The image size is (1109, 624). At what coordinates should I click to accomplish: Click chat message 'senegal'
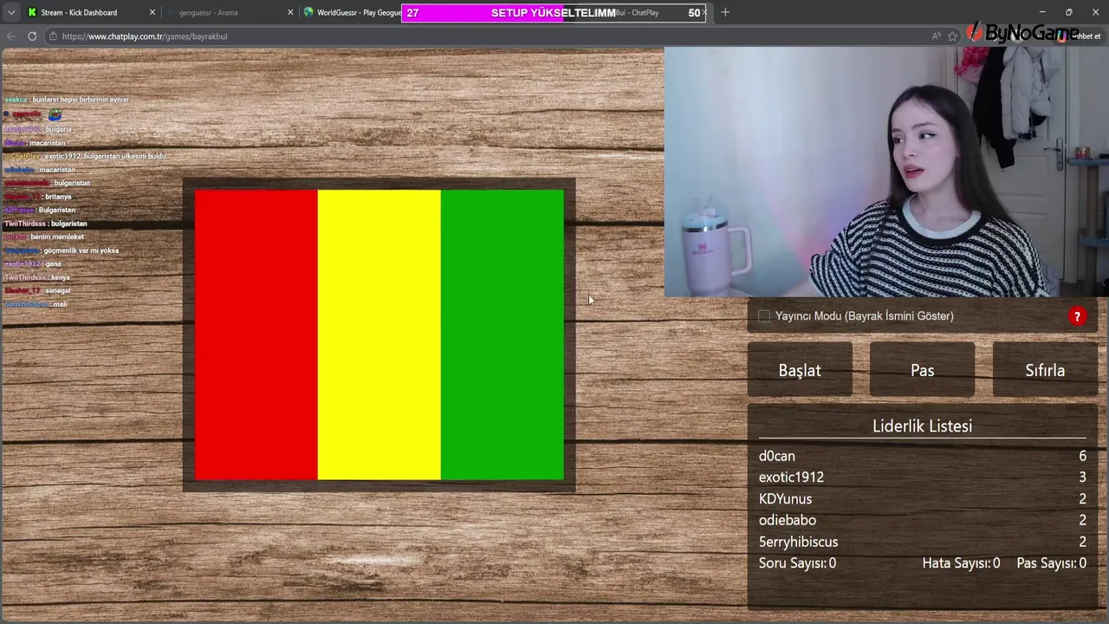point(58,290)
